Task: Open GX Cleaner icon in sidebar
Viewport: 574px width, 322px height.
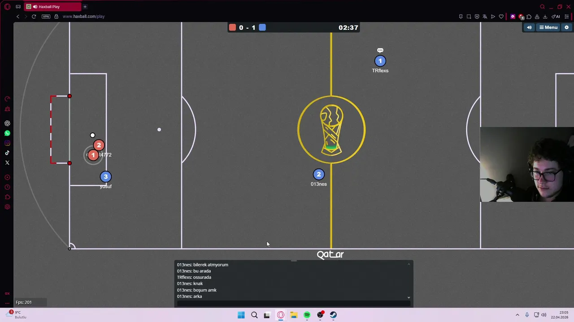Action: (7, 109)
